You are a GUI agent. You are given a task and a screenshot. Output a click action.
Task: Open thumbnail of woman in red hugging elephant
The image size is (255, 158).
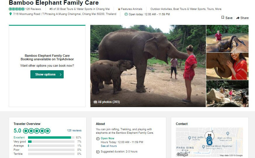227,66
